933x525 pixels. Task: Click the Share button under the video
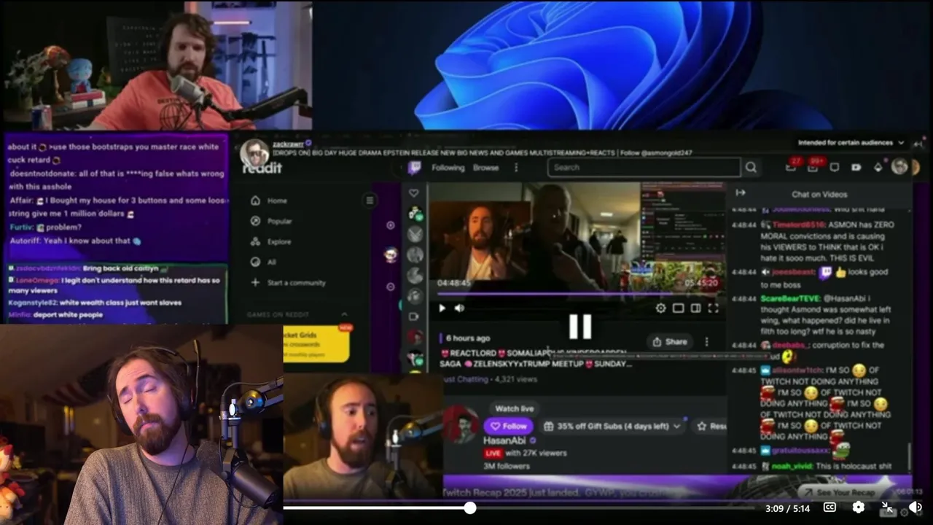tap(670, 341)
